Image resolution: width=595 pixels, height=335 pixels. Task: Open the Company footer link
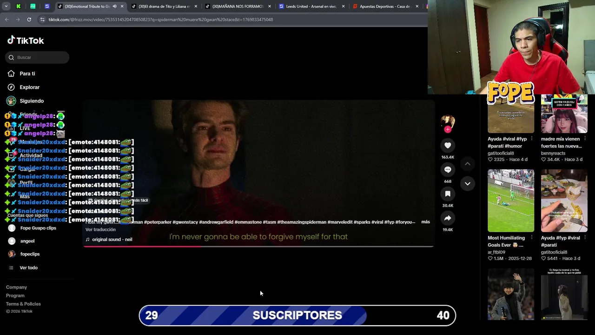(x=16, y=287)
